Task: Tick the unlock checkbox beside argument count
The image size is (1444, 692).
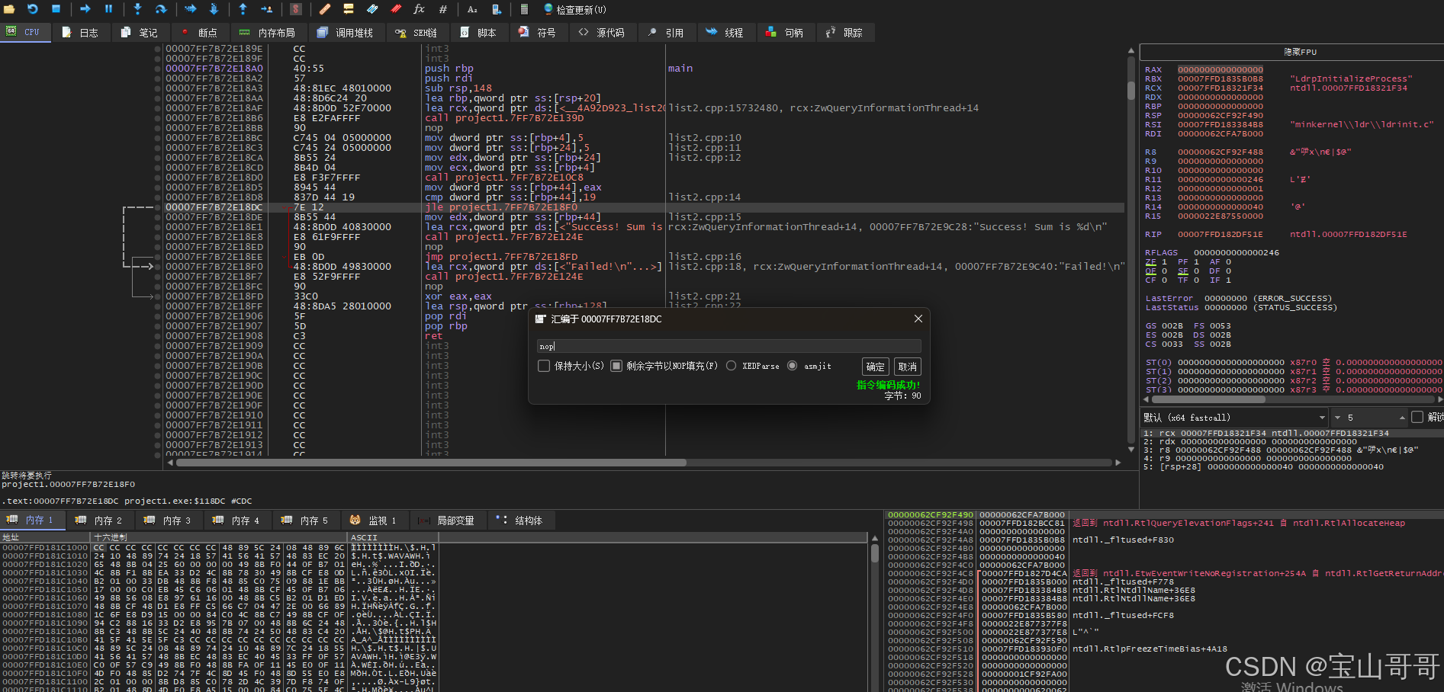Action: point(1417,417)
